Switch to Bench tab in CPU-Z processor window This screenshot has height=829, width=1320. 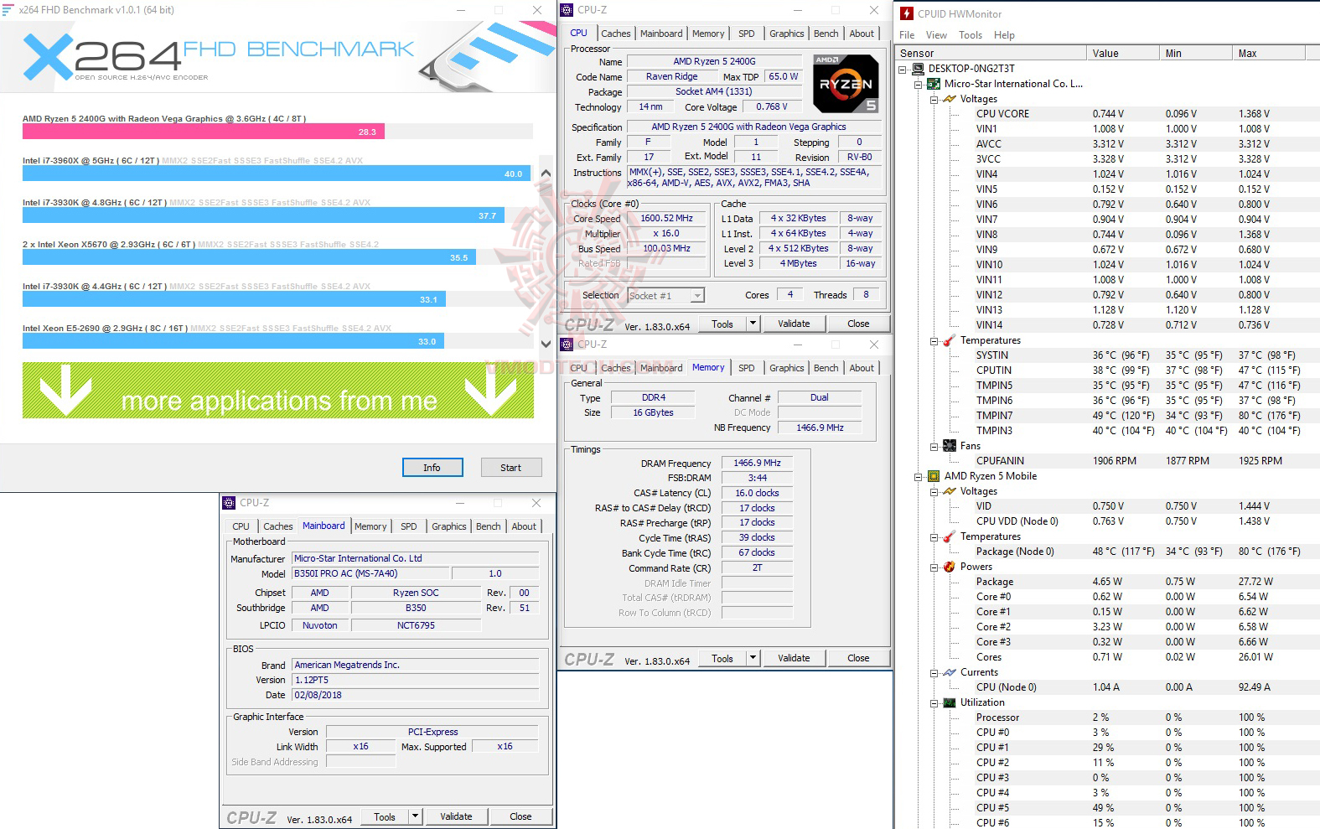(x=826, y=34)
